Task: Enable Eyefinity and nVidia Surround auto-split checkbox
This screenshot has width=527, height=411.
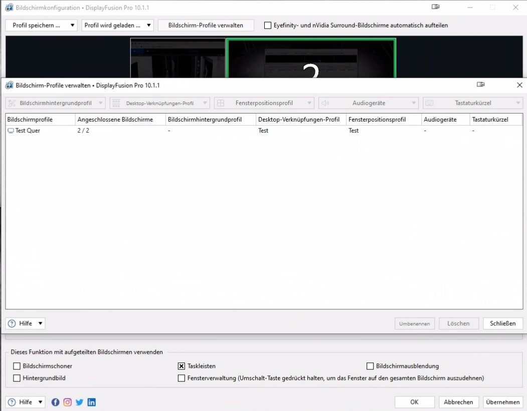Action: pyautogui.click(x=268, y=25)
